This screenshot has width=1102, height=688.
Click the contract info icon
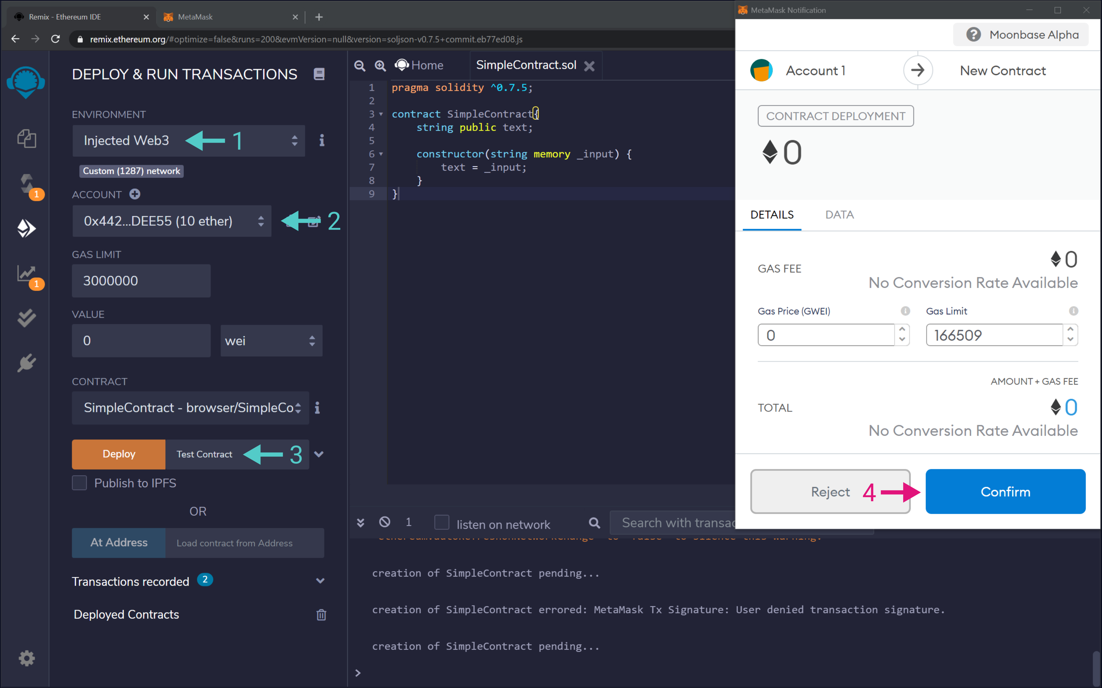(317, 408)
